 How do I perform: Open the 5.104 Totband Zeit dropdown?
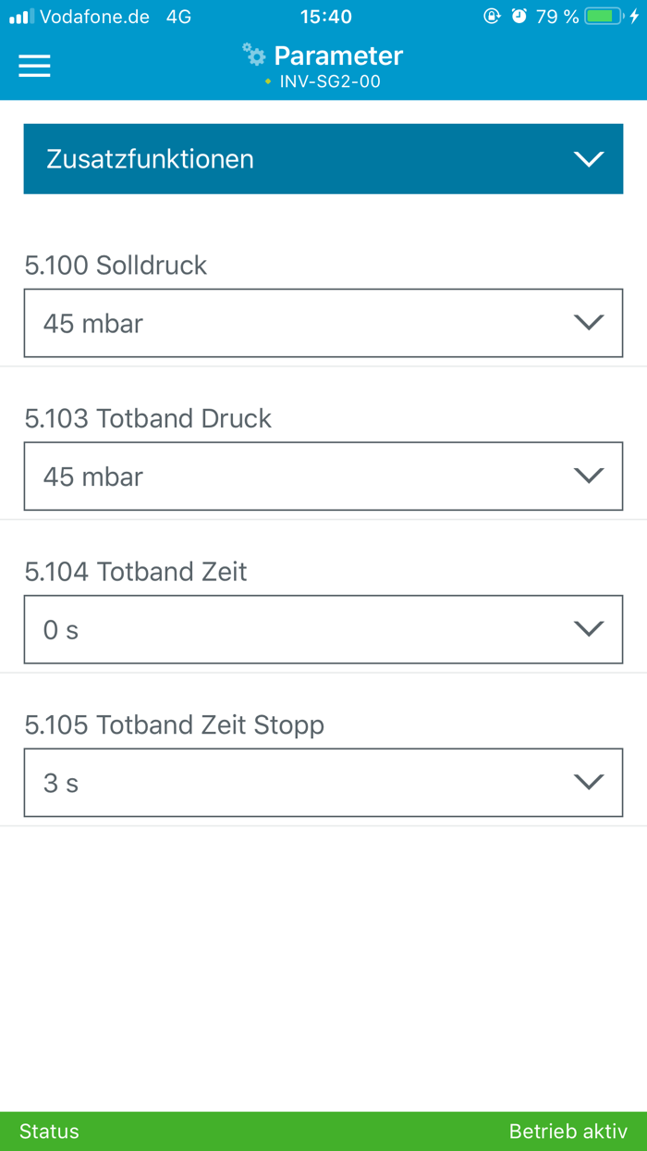323,629
